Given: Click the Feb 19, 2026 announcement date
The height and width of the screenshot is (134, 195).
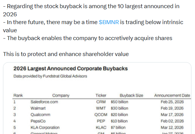Looking at the screenshot, I should tap(172, 108).
